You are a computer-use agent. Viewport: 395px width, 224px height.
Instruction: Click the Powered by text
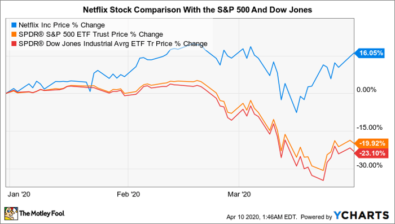point(317,217)
